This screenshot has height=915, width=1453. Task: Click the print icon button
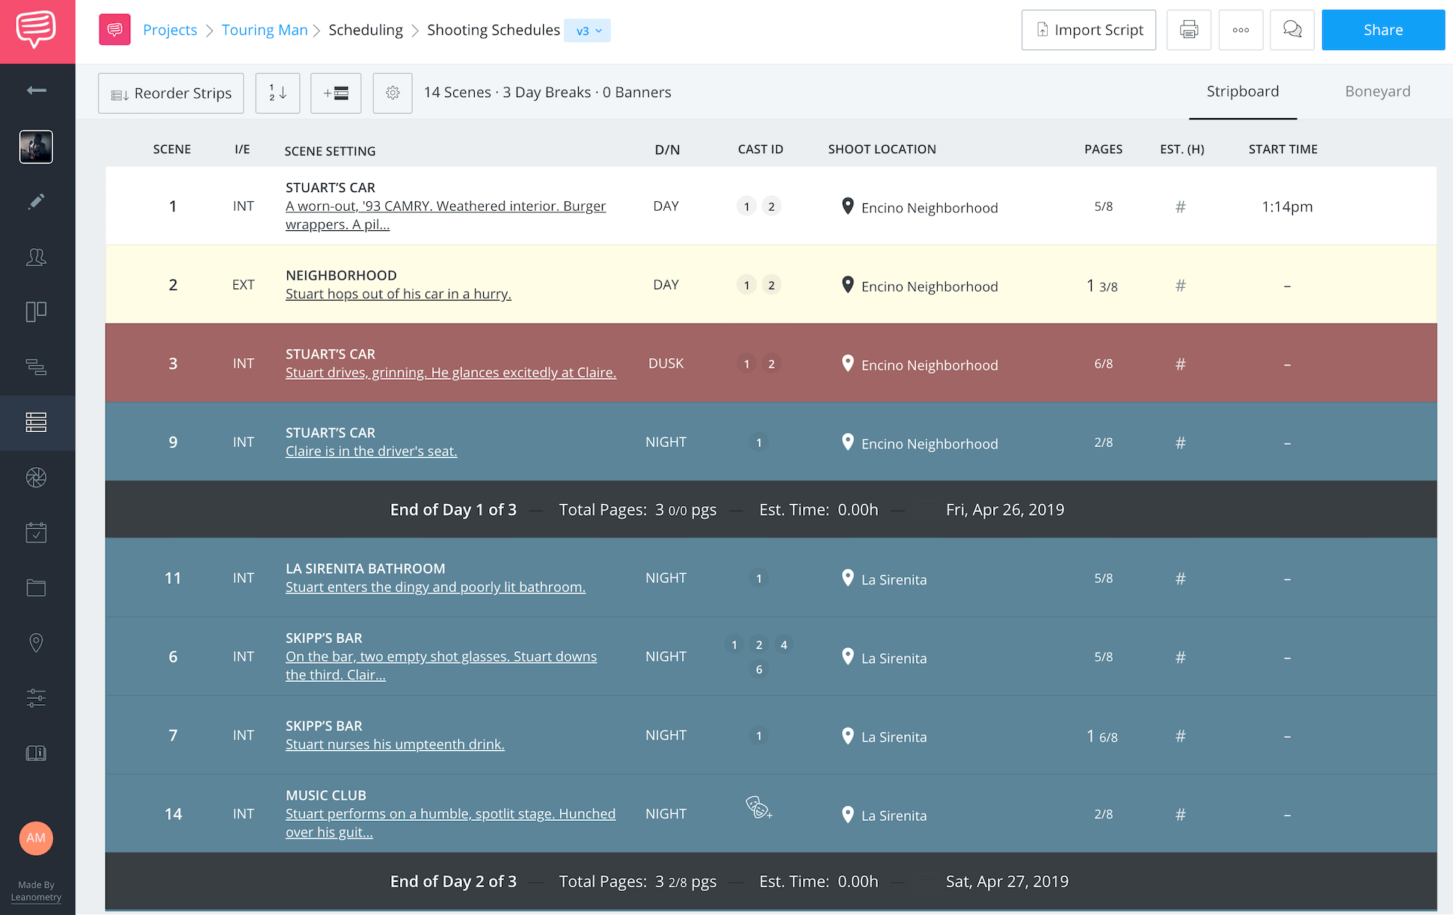(x=1188, y=30)
